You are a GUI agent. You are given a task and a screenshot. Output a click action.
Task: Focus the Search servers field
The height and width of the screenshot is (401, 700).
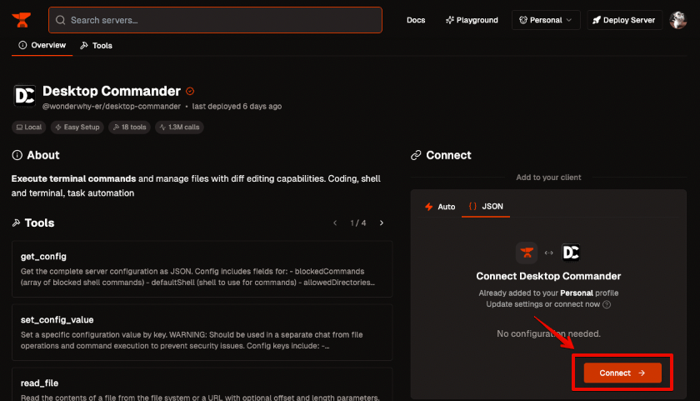tap(215, 20)
